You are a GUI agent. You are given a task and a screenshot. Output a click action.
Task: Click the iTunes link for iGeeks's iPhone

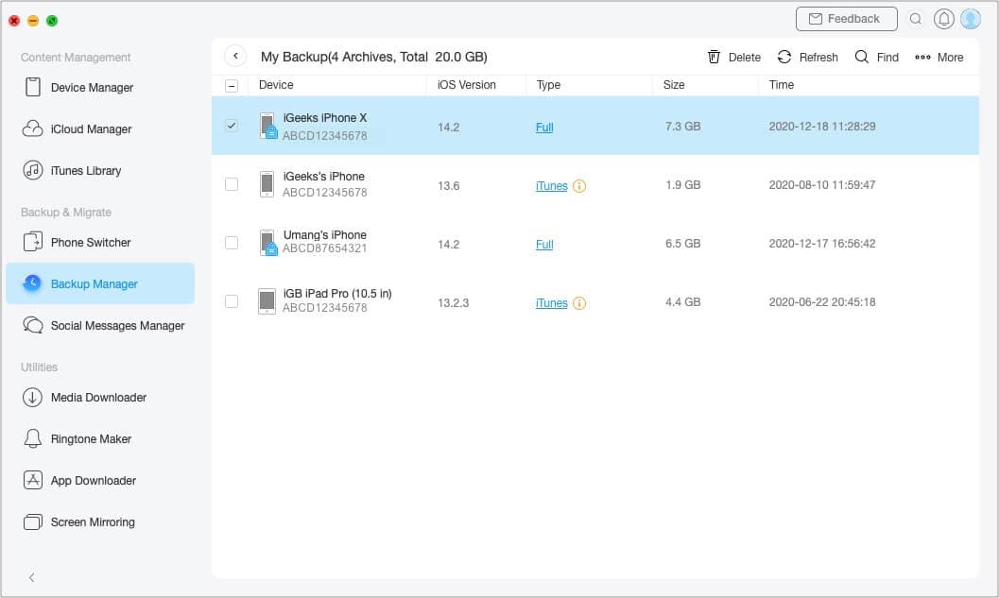coord(551,185)
